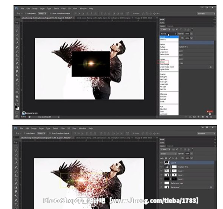Select the Zoom tool in upper window
The width and height of the screenshot is (223, 209).
17,101
